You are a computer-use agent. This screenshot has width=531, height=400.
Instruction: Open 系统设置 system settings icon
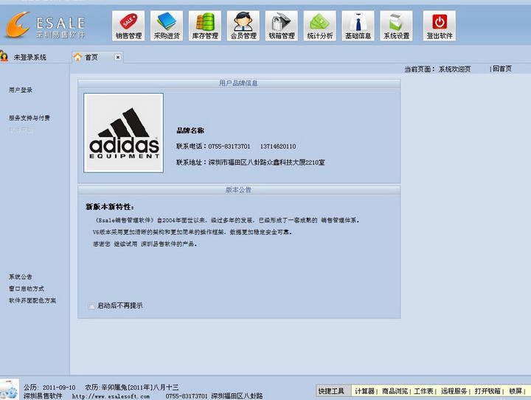pyautogui.click(x=396, y=26)
